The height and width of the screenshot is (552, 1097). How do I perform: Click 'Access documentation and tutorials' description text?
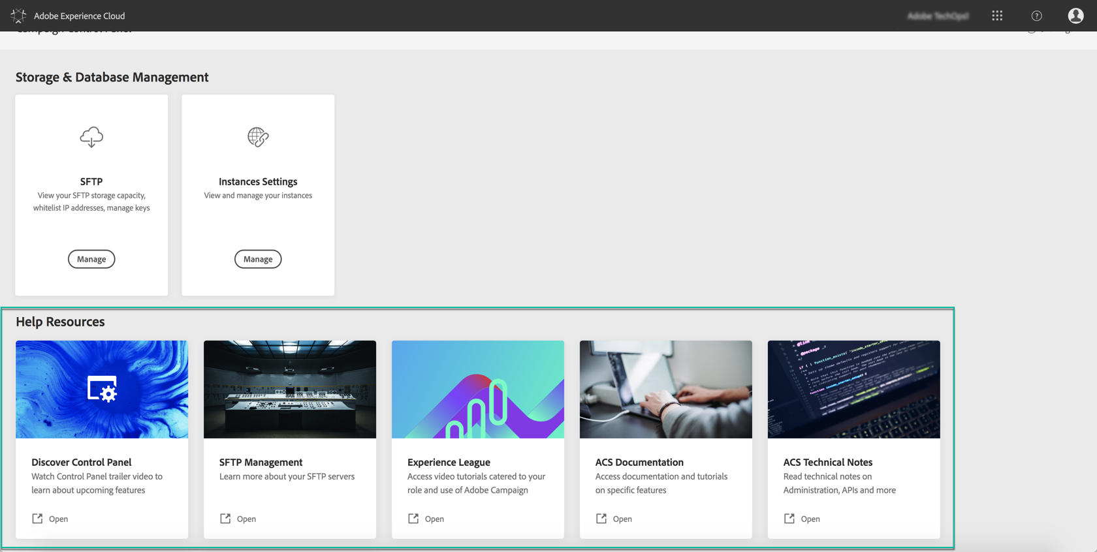661,483
